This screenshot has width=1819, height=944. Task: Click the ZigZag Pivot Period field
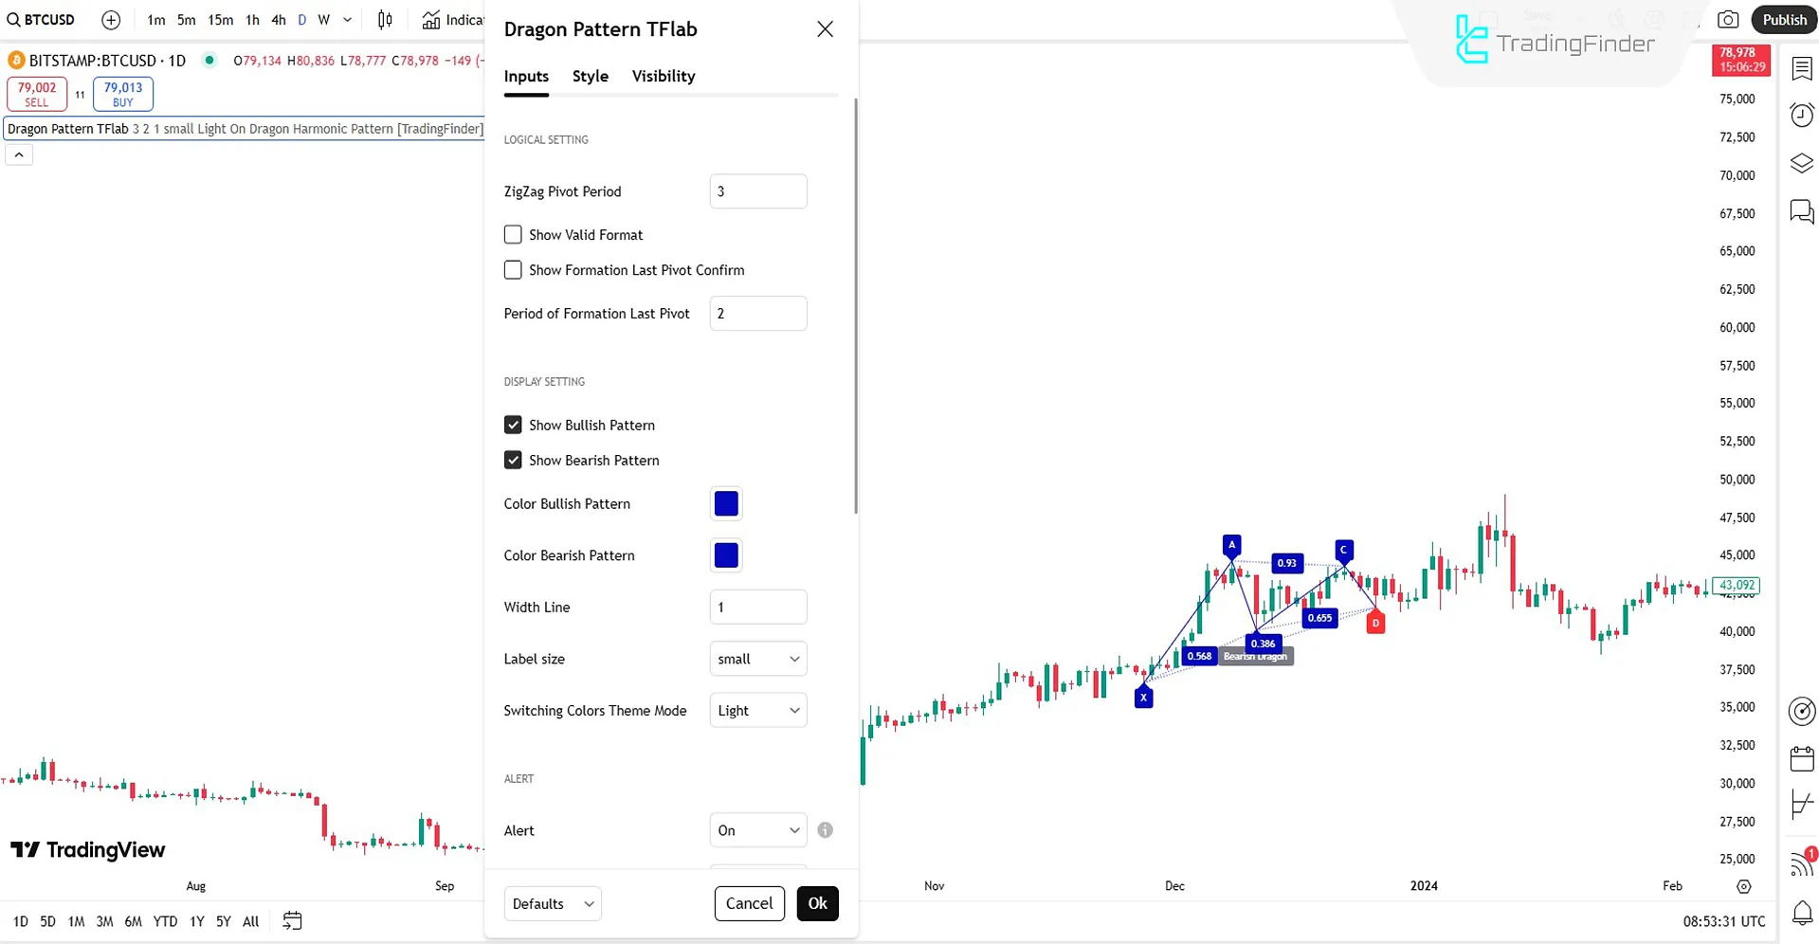(x=757, y=191)
